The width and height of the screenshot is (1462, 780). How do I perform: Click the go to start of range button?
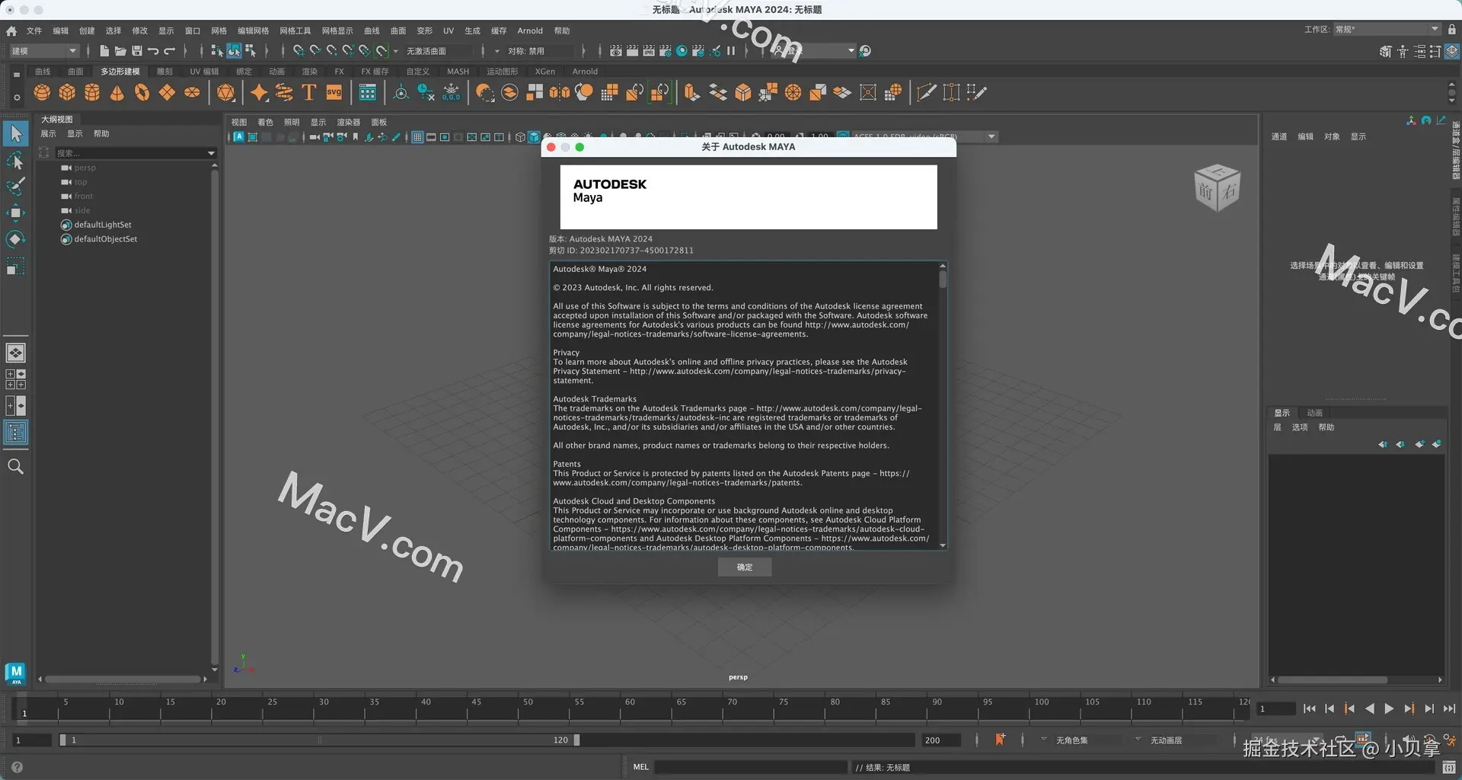[x=1310, y=709]
